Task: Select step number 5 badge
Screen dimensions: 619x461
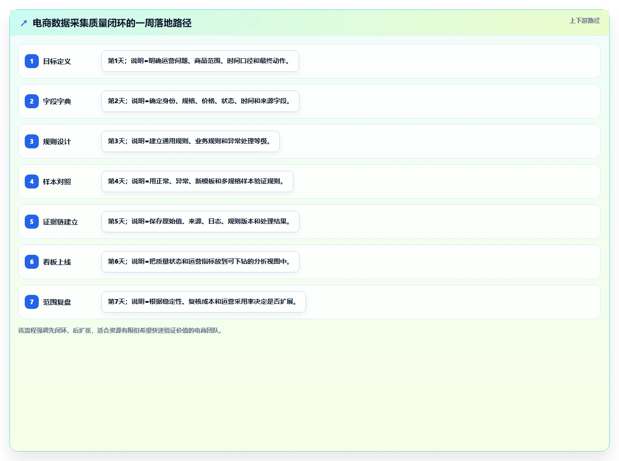Action: coord(32,222)
